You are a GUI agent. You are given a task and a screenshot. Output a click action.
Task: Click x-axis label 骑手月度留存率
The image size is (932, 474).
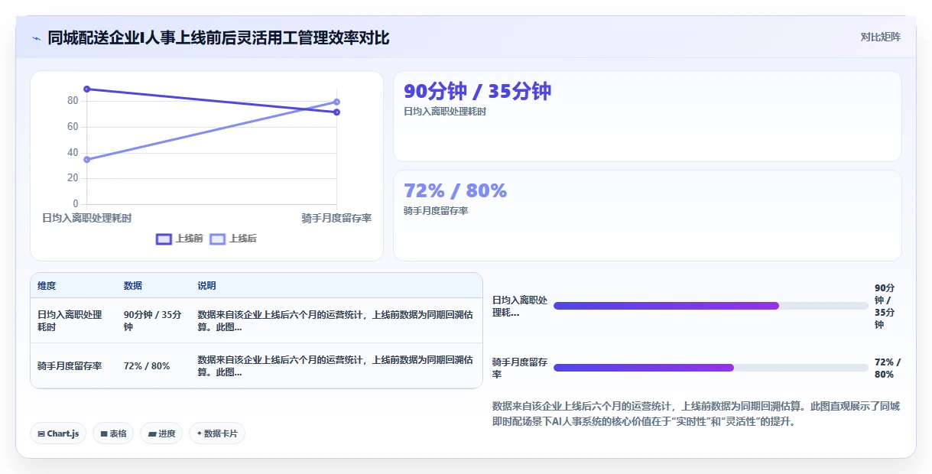[x=336, y=218]
